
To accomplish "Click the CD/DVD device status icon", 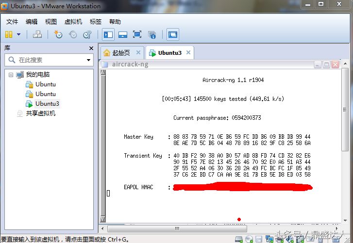I will 249,239.
